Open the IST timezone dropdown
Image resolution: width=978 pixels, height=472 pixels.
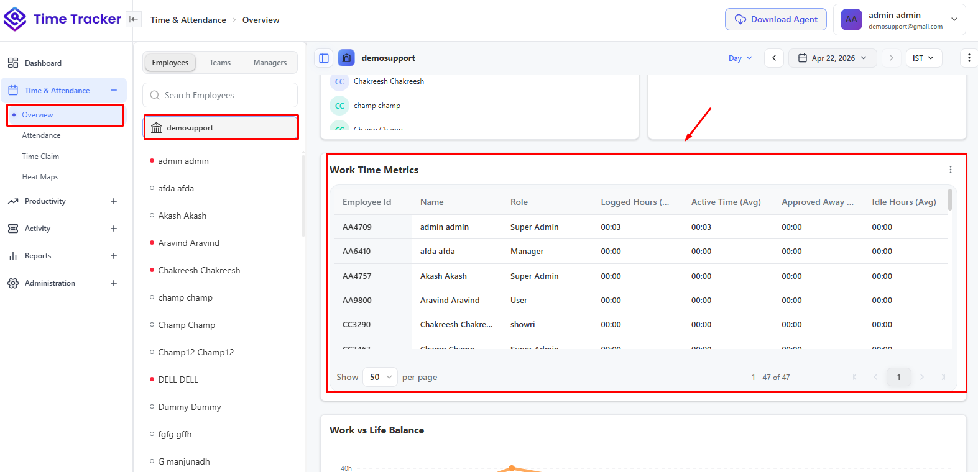click(924, 58)
